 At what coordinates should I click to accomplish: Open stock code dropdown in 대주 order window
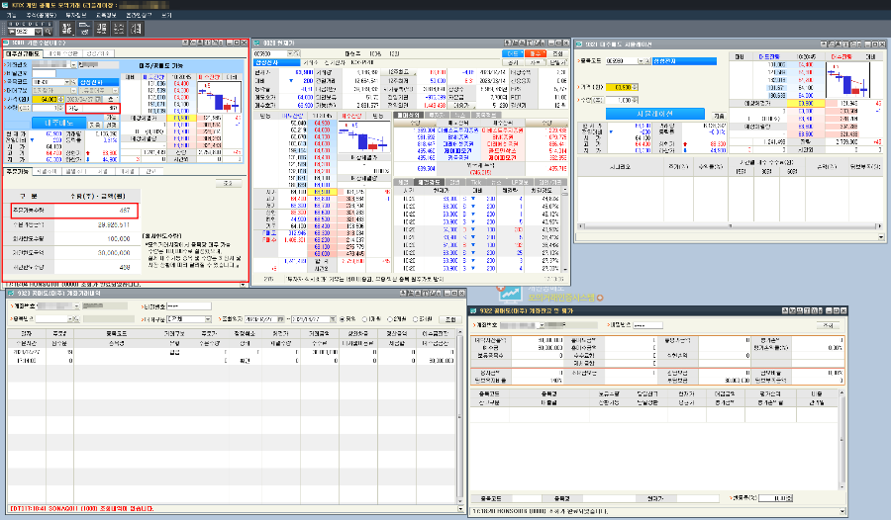click(66, 82)
